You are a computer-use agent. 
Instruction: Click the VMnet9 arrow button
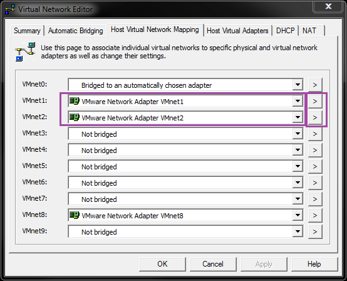click(x=315, y=231)
